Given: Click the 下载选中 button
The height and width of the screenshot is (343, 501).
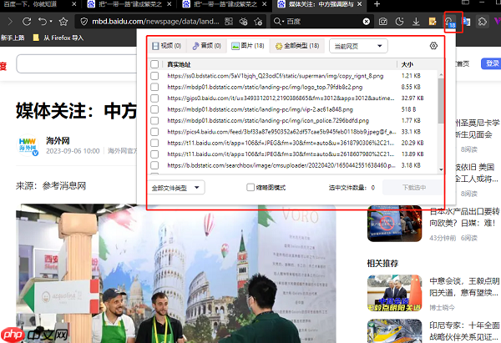Looking at the screenshot, I should click(412, 188).
